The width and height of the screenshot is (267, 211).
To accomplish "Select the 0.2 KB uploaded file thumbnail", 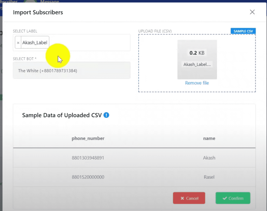I will pyautogui.click(x=197, y=53).
